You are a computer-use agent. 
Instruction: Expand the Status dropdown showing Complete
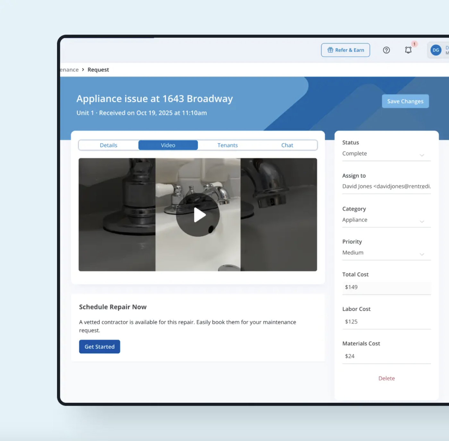coord(386,154)
